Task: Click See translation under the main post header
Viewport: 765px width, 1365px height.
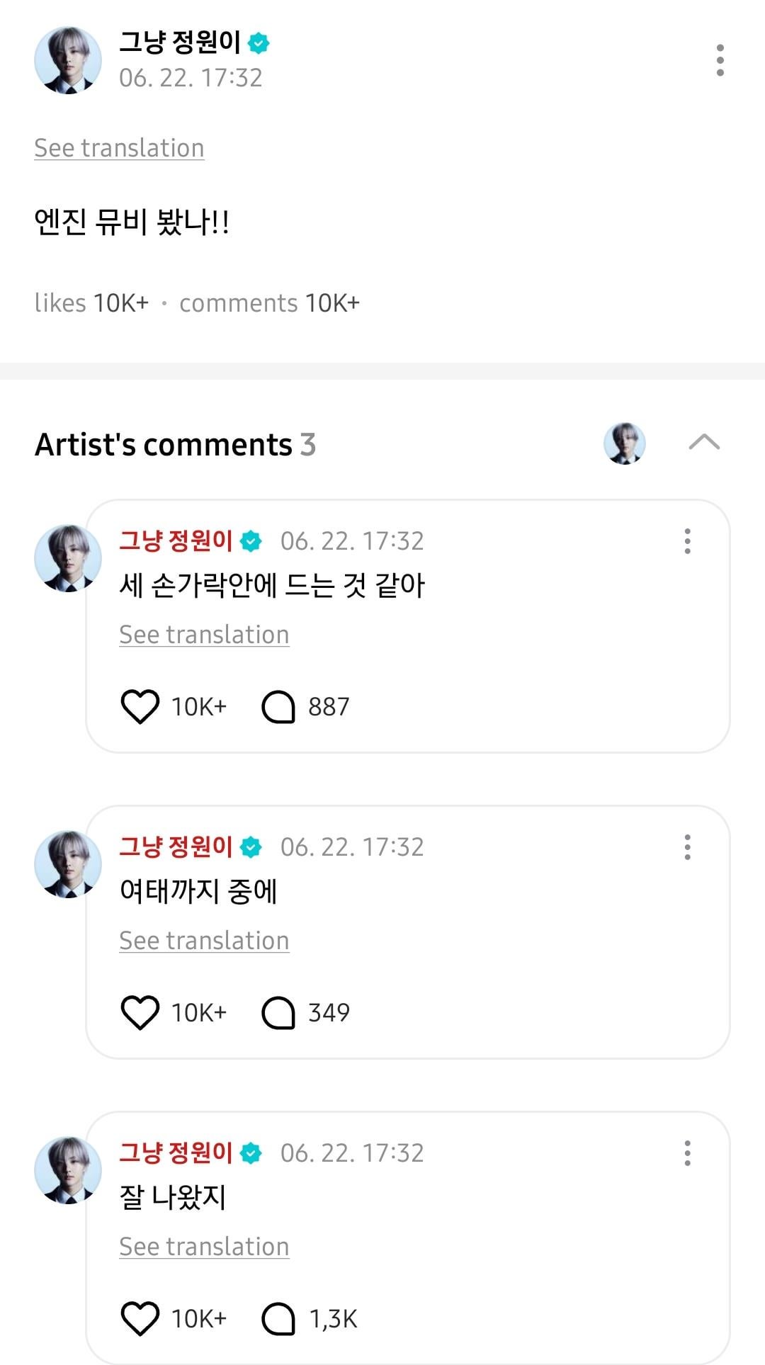Action: 119,148
